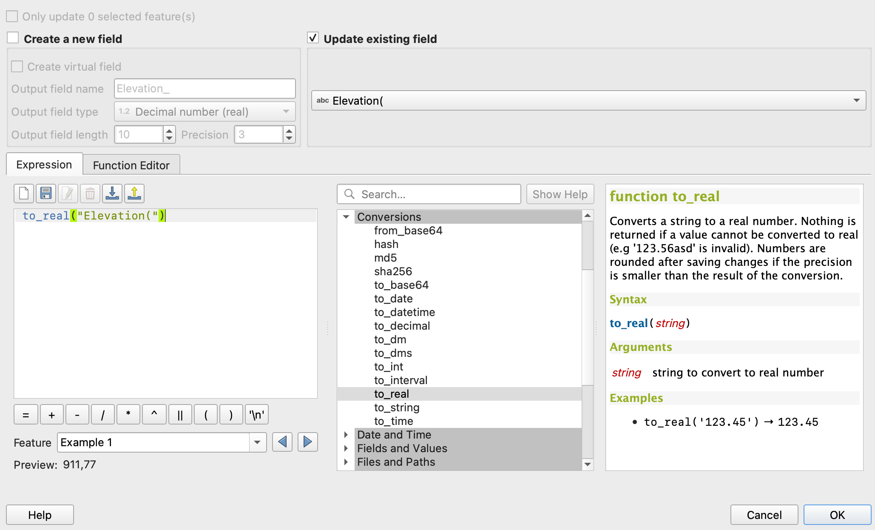Switch to the Function Editor tab

click(x=131, y=165)
